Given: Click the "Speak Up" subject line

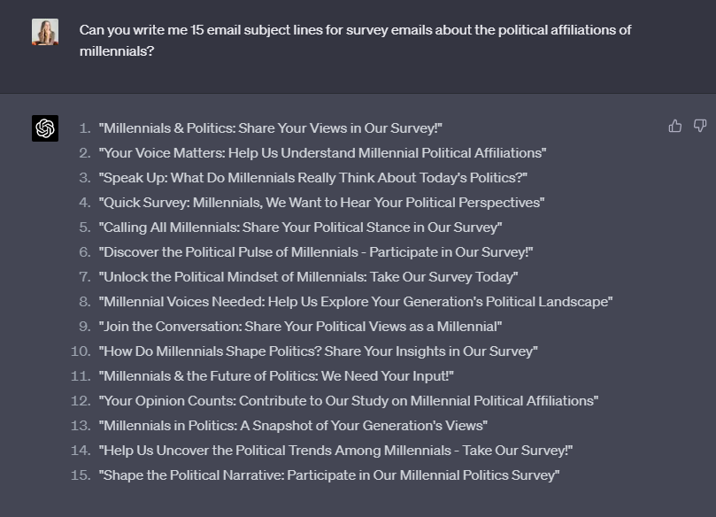Looking at the screenshot, I should pyautogui.click(x=313, y=178).
